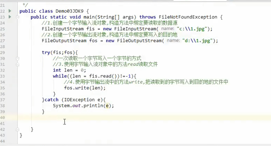Image resolution: width=271 pixels, height=146 pixels.
Task: Click the while loop closing brace on line 36
Action: pyautogui.click(x=54, y=94)
